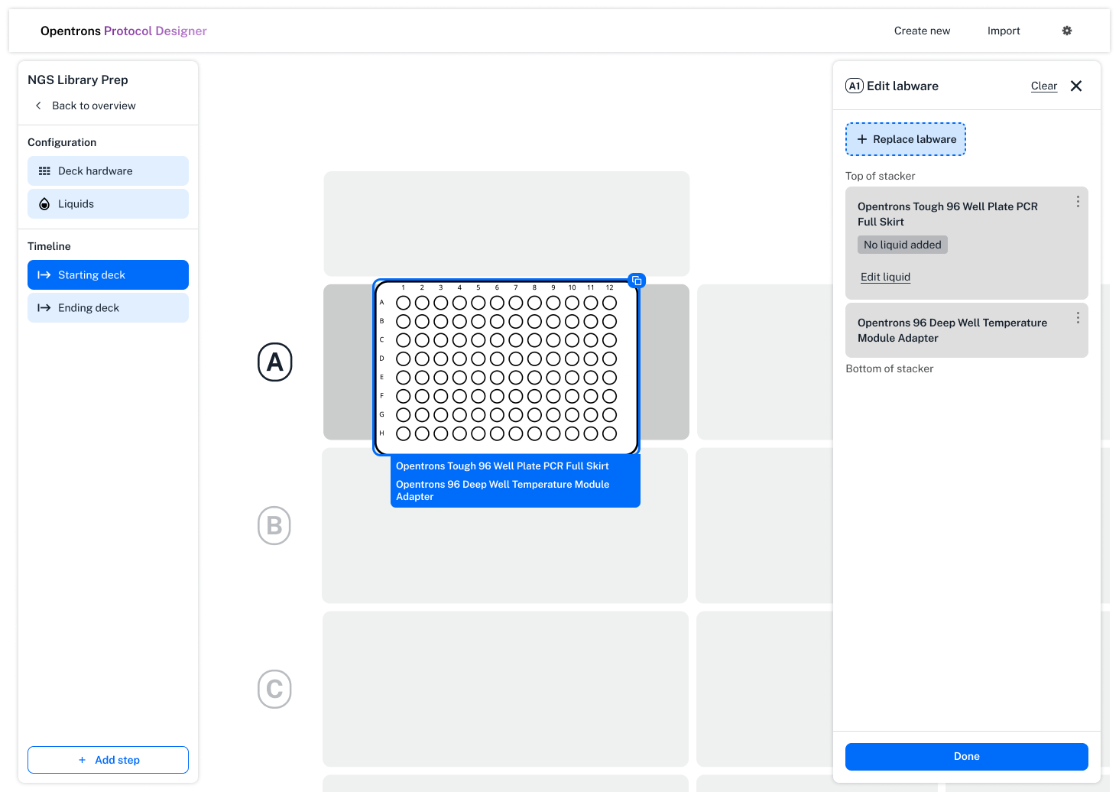Click the deck row C label
Viewport: 1119px width, 792px height.
coord(274,689)
